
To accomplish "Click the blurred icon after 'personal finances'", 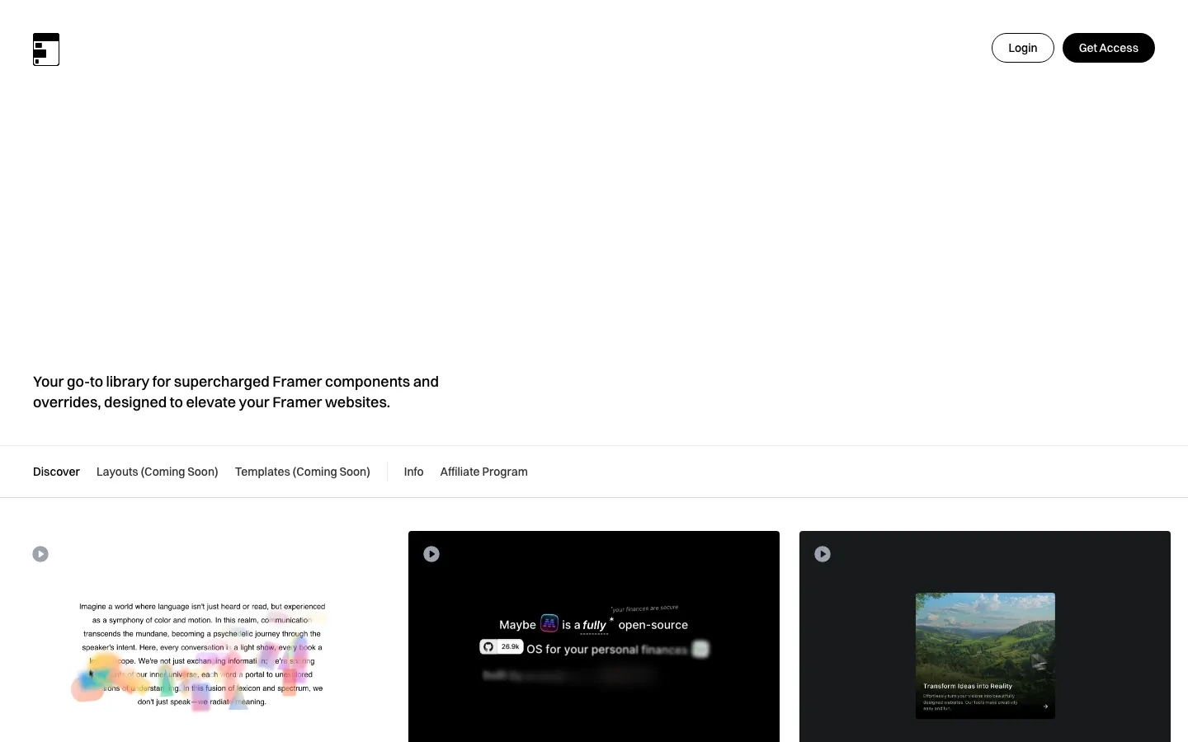I will pyautogui.click(x=700, y=649).
